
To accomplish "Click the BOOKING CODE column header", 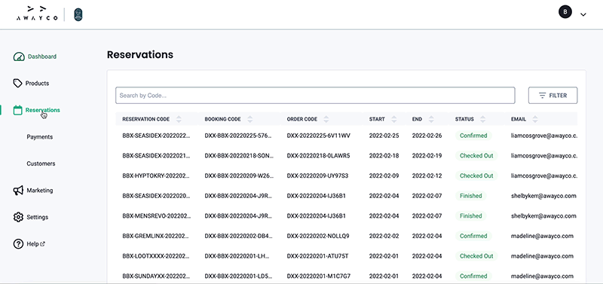I will pyautogui.click(x=222, y=119).
